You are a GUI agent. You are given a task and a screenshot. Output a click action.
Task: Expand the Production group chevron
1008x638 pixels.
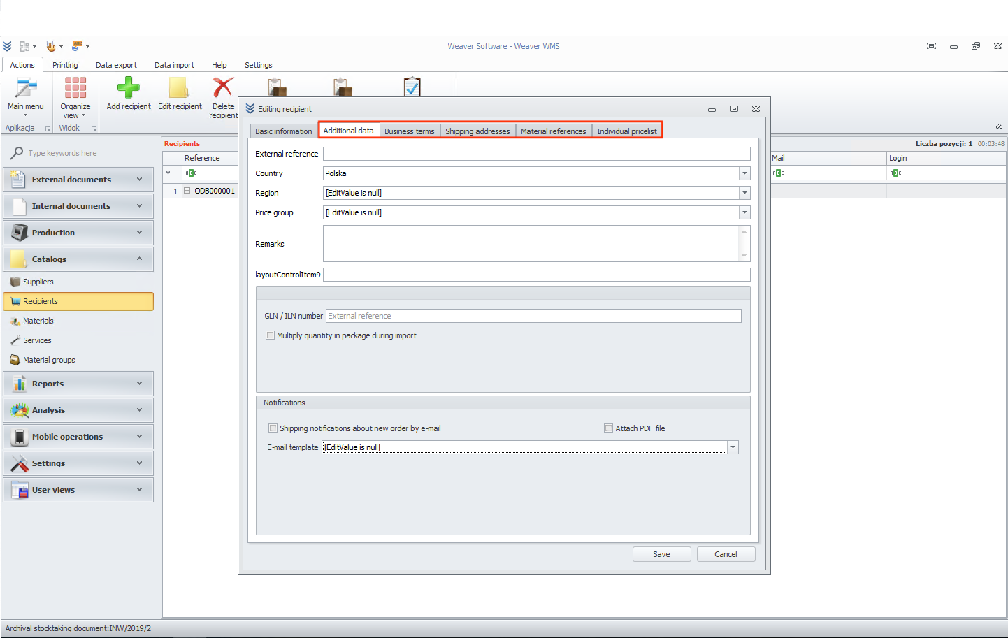point(139,233)
